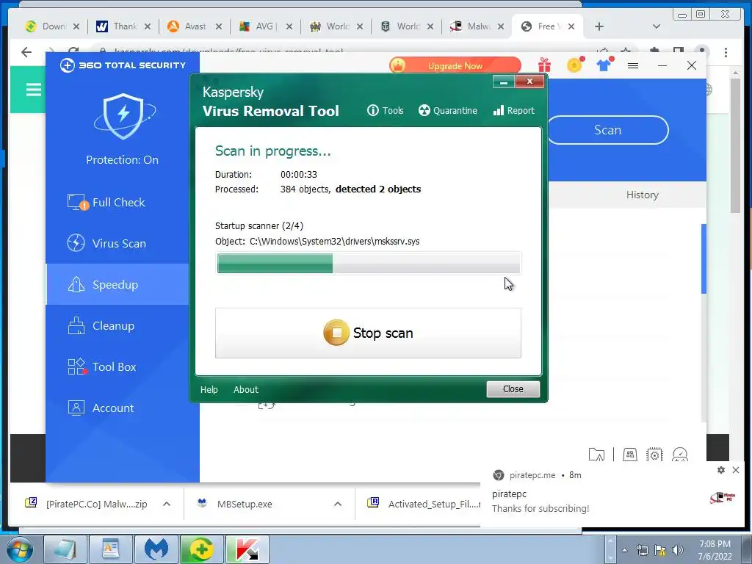Image resolution: width=752 pixels, height=564 pixels.
Task: Open 360 Total Security hamburger menu
Action: coord(633,65)
